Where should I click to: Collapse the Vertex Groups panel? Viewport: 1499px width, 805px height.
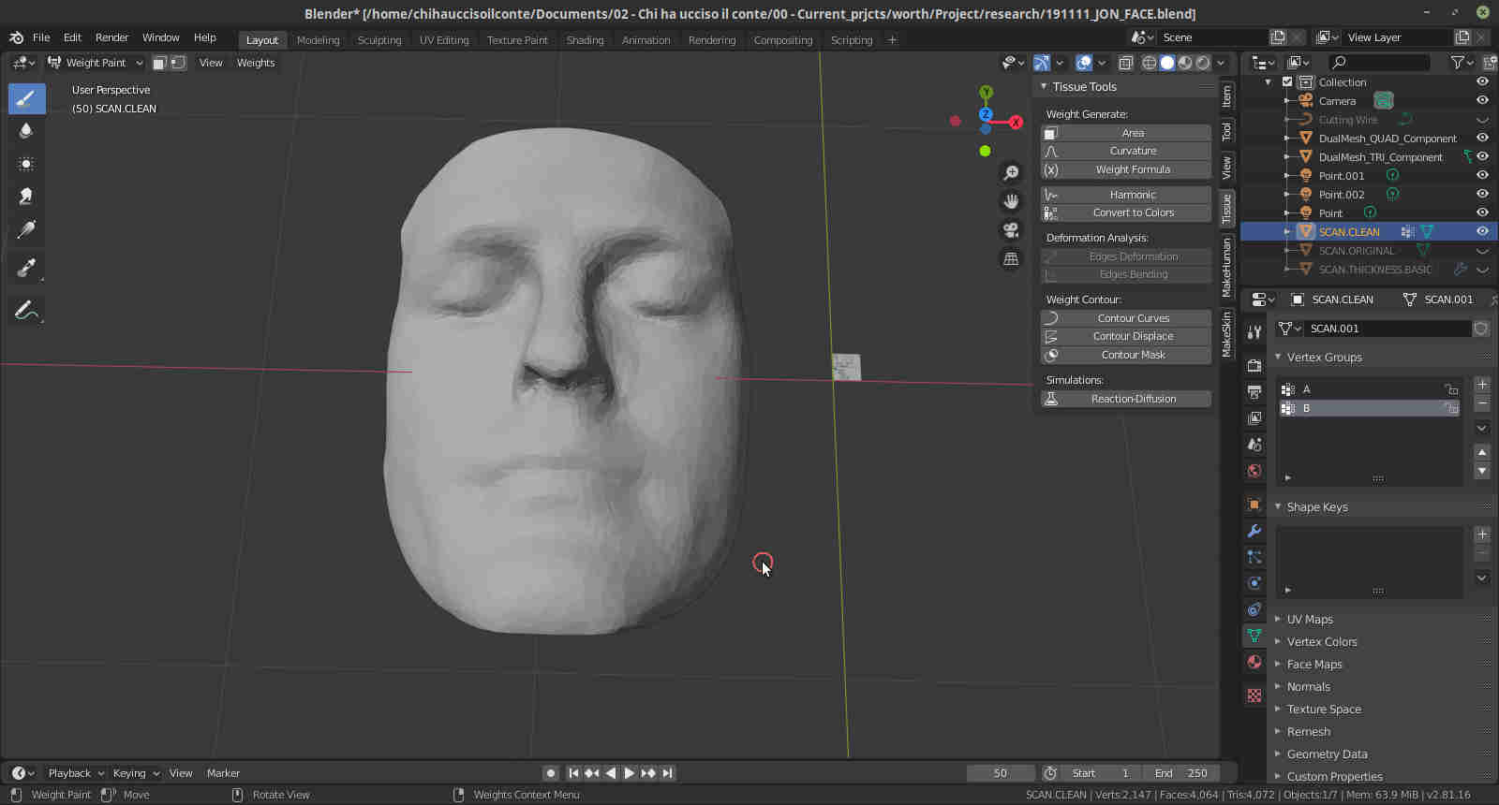1278,357
